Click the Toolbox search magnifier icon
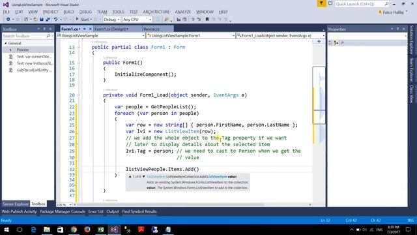 48,36
